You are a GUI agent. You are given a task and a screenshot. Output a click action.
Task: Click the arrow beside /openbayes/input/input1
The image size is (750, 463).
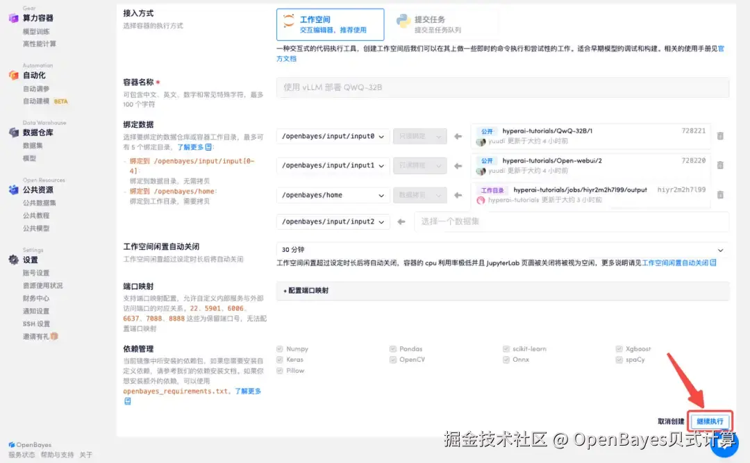[458, 166]
